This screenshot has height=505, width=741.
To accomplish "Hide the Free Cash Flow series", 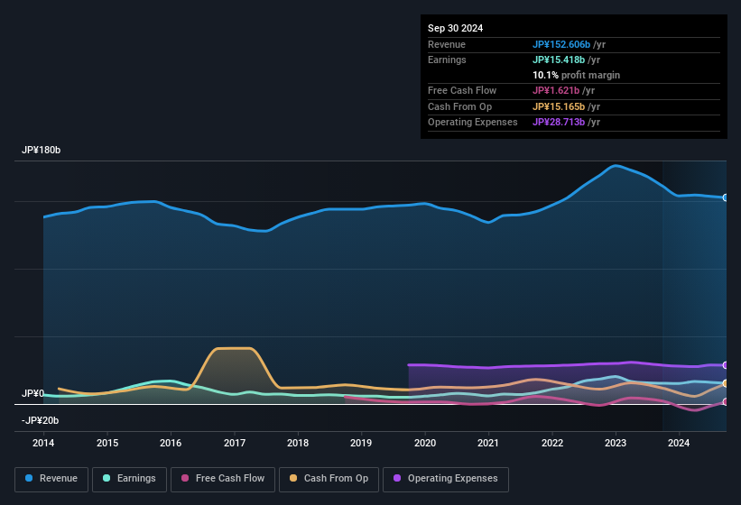I will click(223, 478).
